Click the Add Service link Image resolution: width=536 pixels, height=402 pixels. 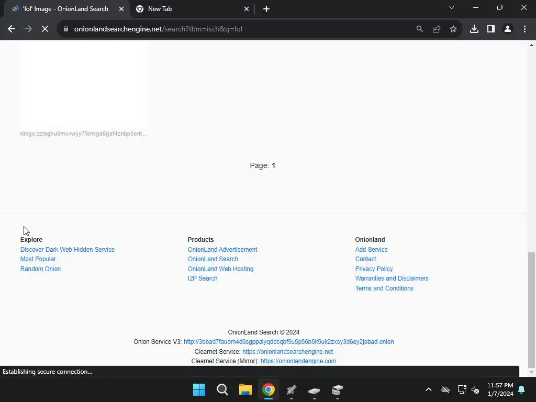[371, 250]
